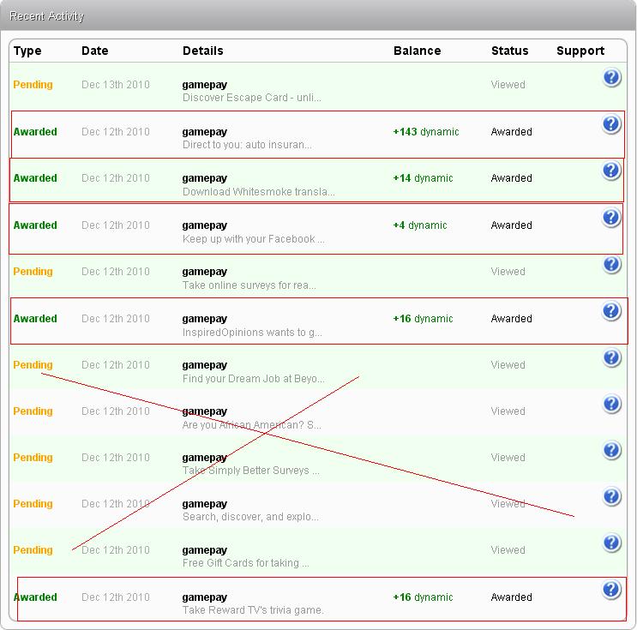Click 'Find your Dream Job at Beyo...' text

[x=254, y=379]
